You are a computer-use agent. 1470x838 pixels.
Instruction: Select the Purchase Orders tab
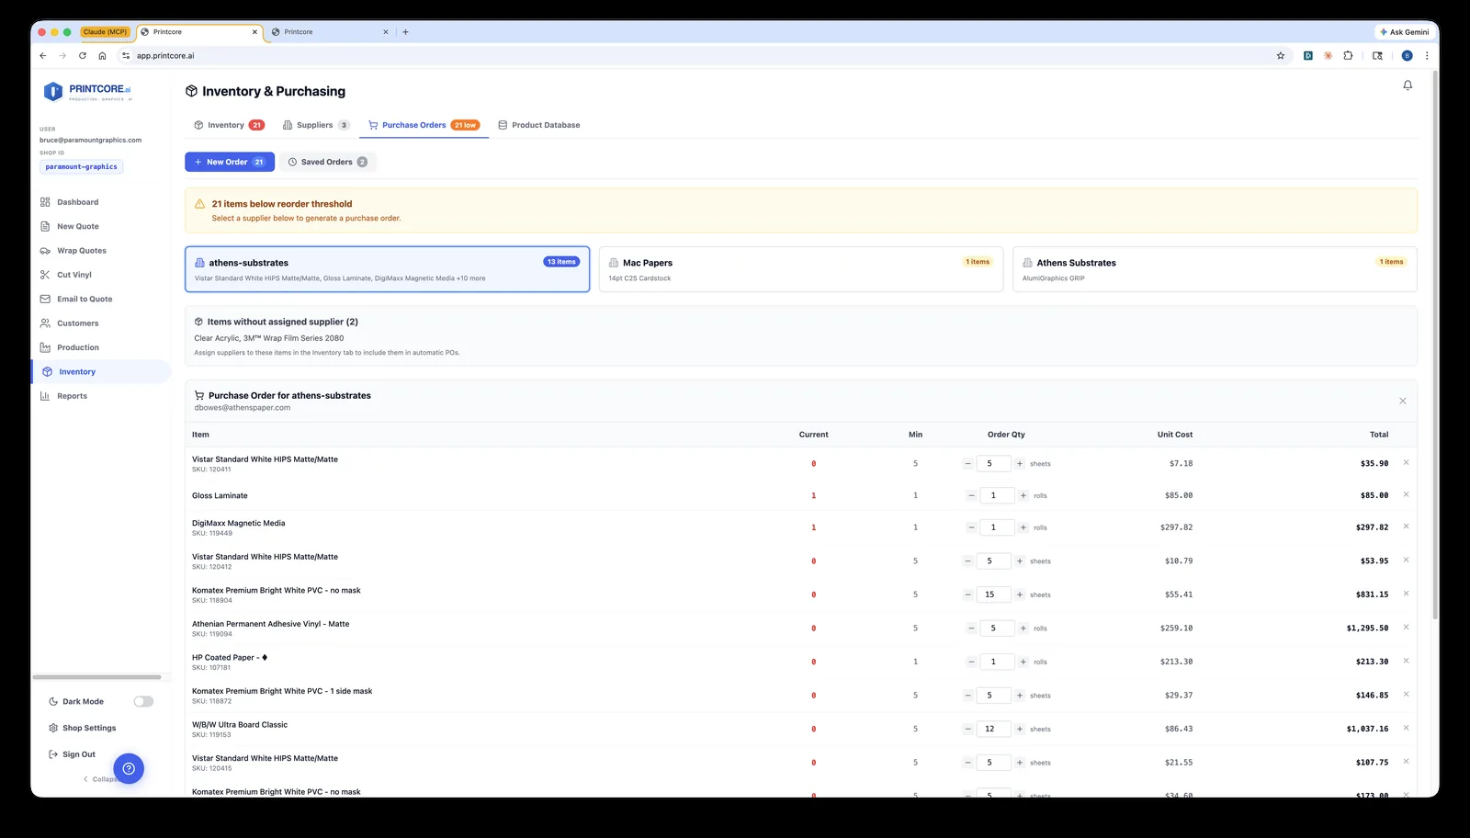[x=424, y=125]
